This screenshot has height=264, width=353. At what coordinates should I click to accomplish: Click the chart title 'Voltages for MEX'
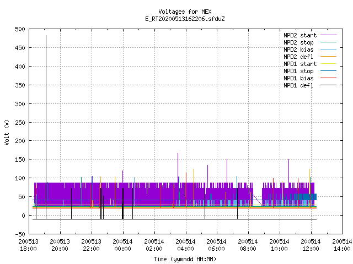click(x=185, y=12)
